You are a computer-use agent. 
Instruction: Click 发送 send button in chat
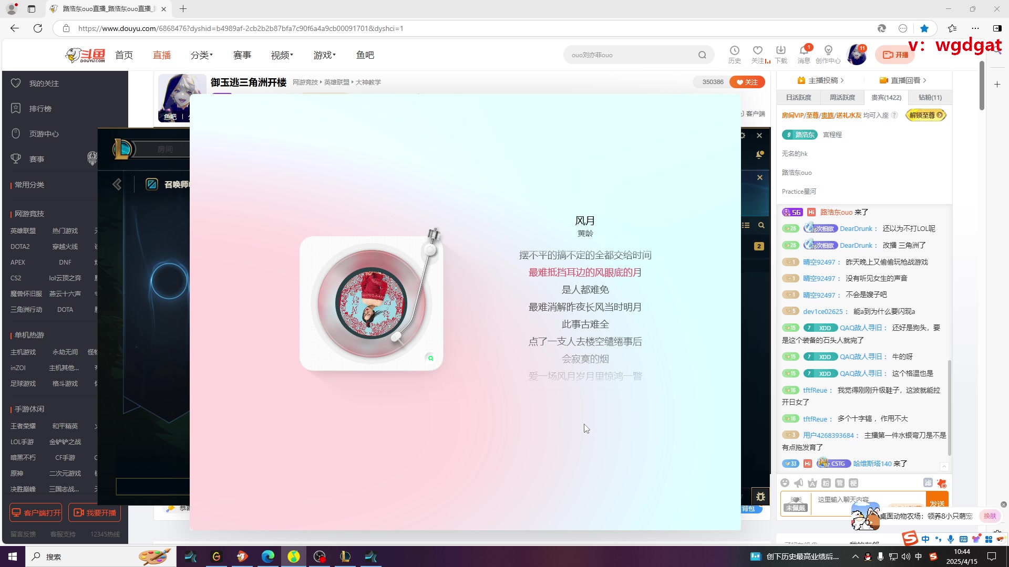937,503
